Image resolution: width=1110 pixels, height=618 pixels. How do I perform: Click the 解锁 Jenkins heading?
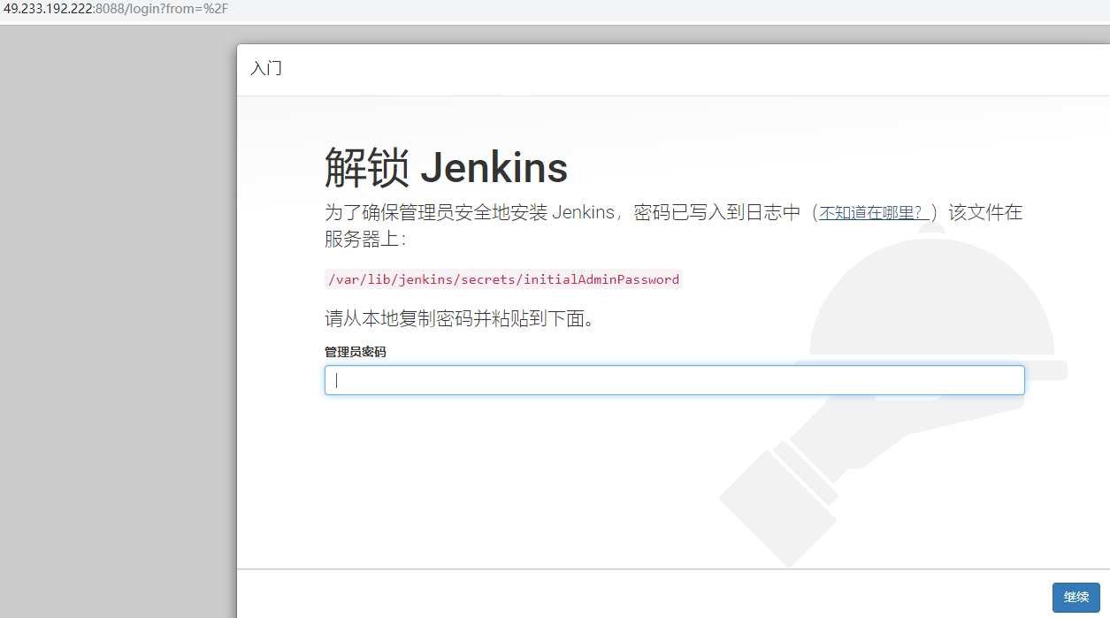(446, 168)
